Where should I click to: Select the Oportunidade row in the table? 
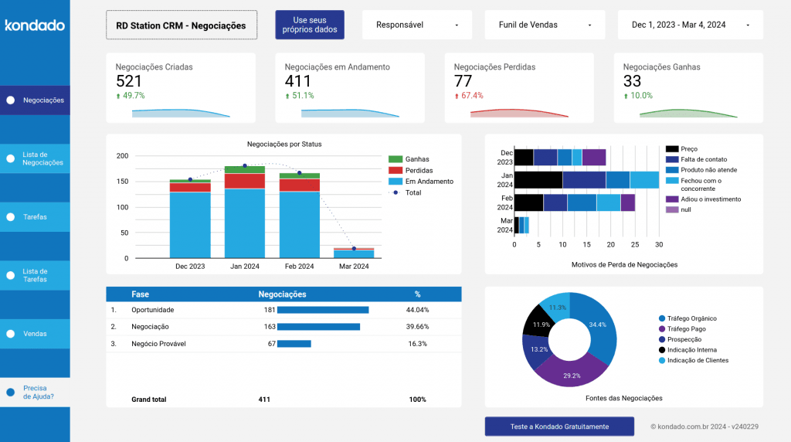coord(153,310)
